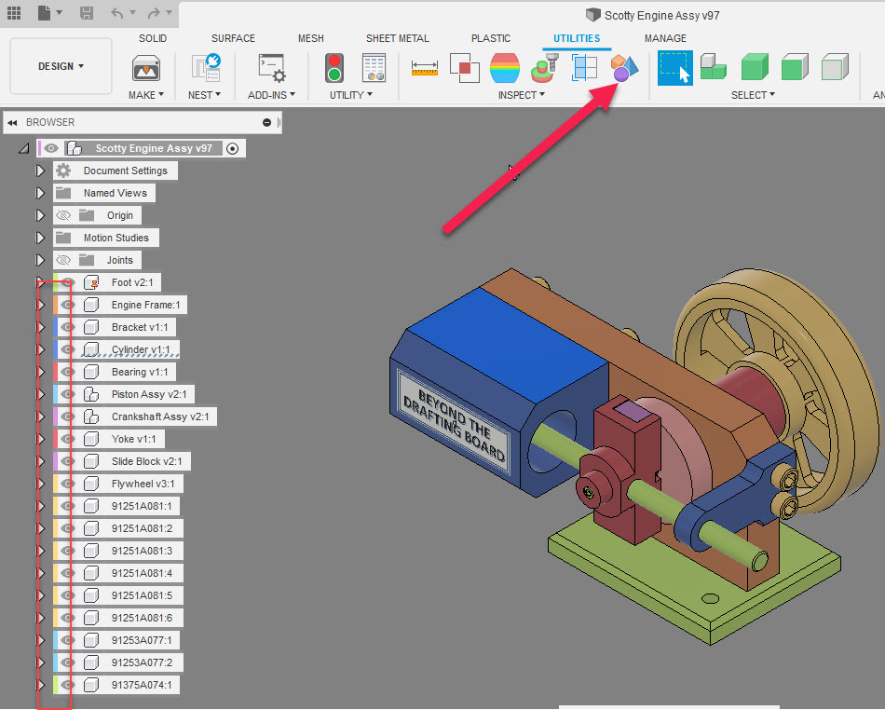Click the Document Settings gear icon
Viewport: 885px width, 710px height.
64,171
